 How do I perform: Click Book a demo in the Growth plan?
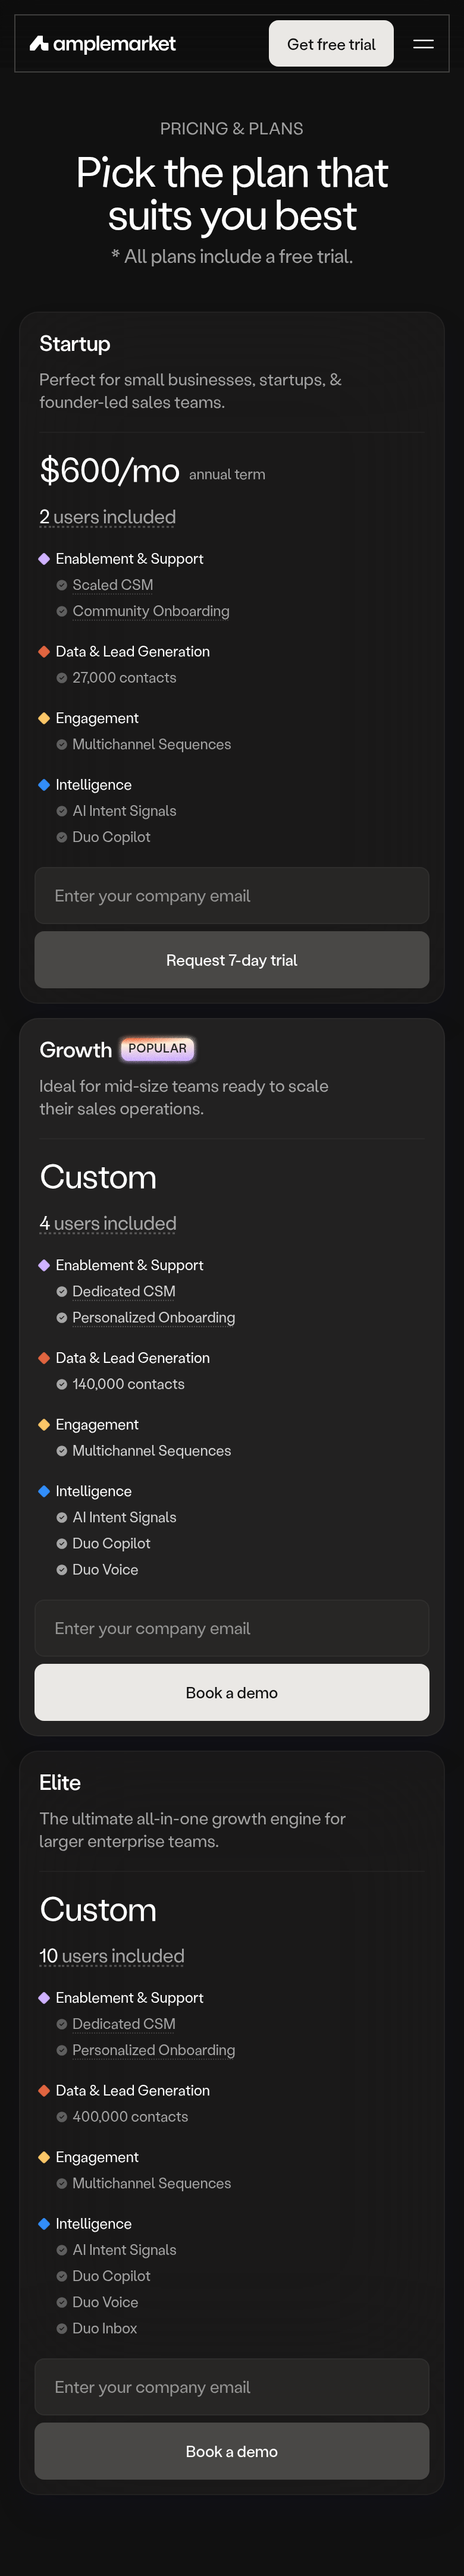click(x=232, y=1693)
